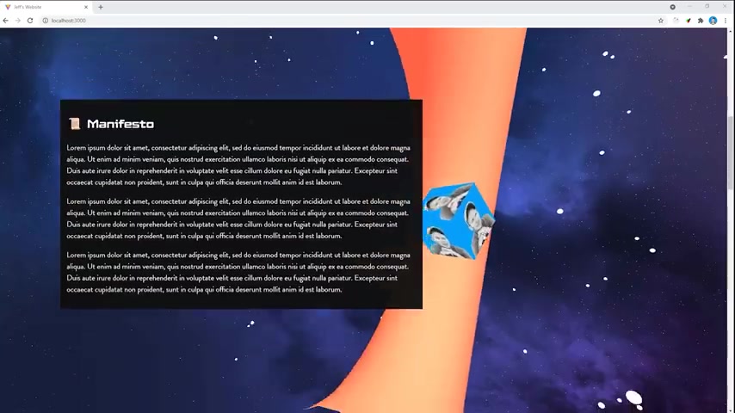Open the Chrome profile avatar
Viewport: 735px width, 413px height.
pos(713,21)
